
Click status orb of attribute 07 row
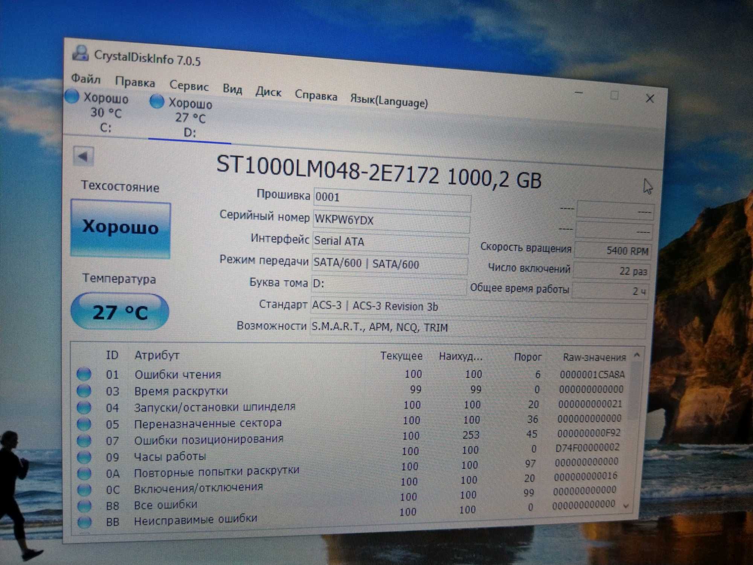tap(84, 440)
